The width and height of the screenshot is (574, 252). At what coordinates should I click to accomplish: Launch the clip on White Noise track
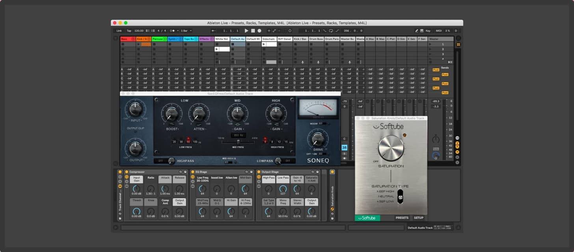[x=216, y=49]
